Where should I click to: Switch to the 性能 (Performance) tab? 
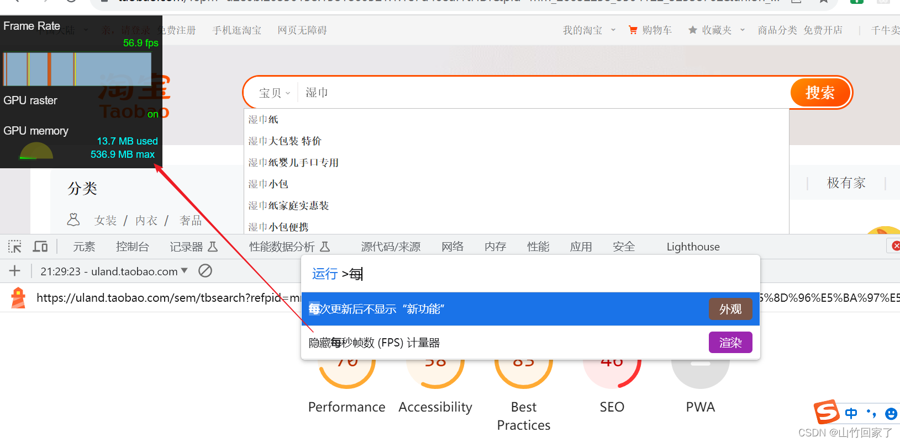tap(538, 247)
